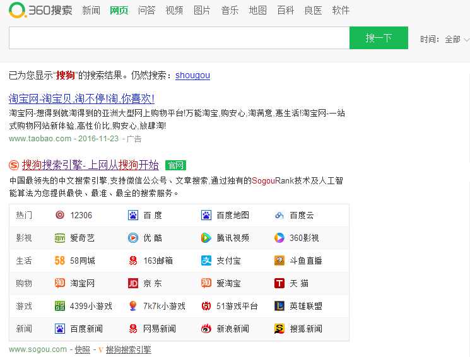The image size is (470, 357).
Task: Click the green 搜一下 search button
Action: [x=379, y=38]
